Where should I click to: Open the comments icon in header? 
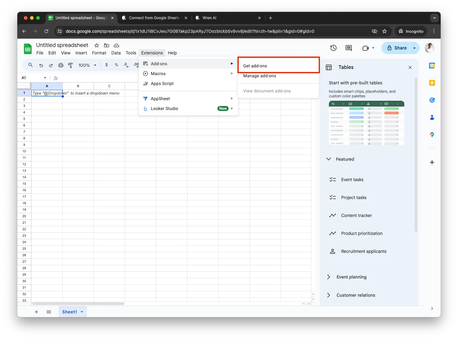point(348,48)
